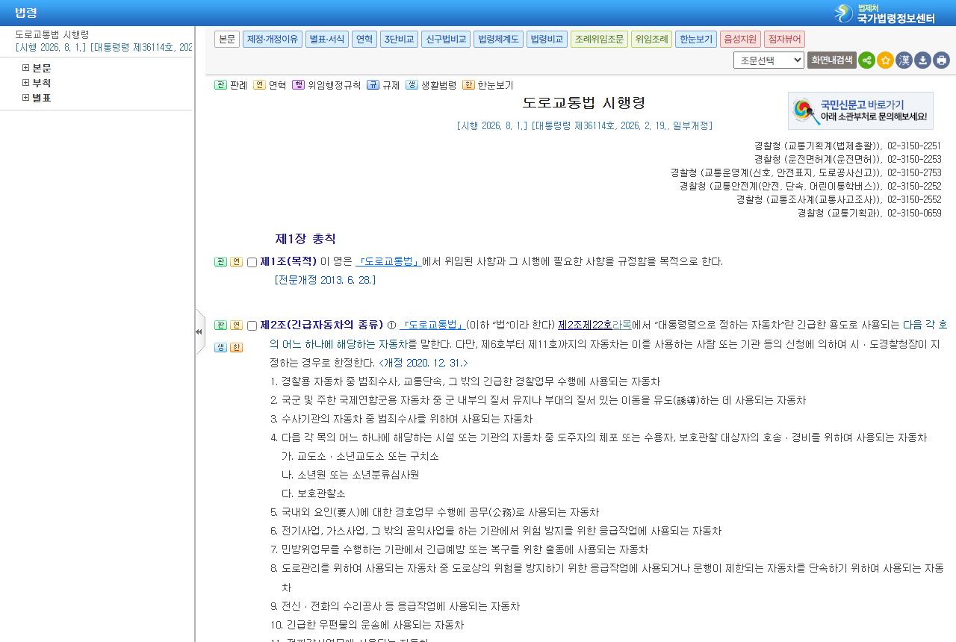Add law to favorites with star icon
Viewport: 956px width, 642px height.
pyautogui.click(x=885, y=60)
